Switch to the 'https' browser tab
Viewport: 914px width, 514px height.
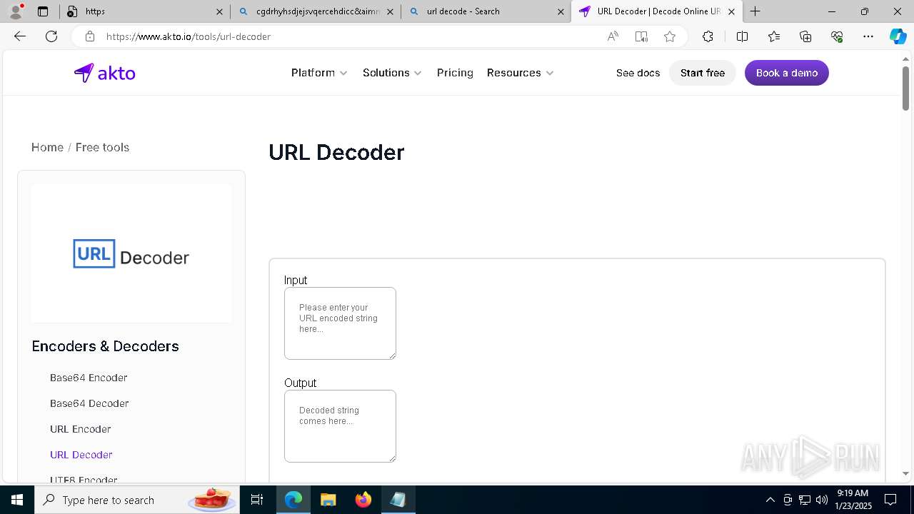click(145, 11)
